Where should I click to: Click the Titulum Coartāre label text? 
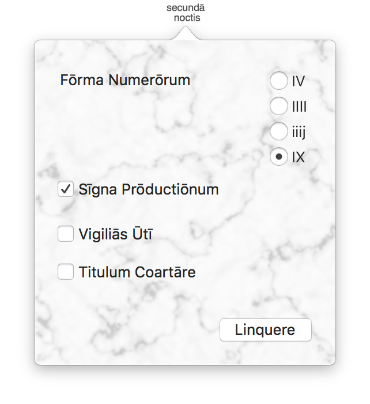pyautogui.click(x=137, y=272)
